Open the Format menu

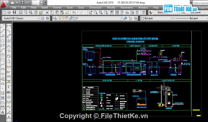coord(57,7)
